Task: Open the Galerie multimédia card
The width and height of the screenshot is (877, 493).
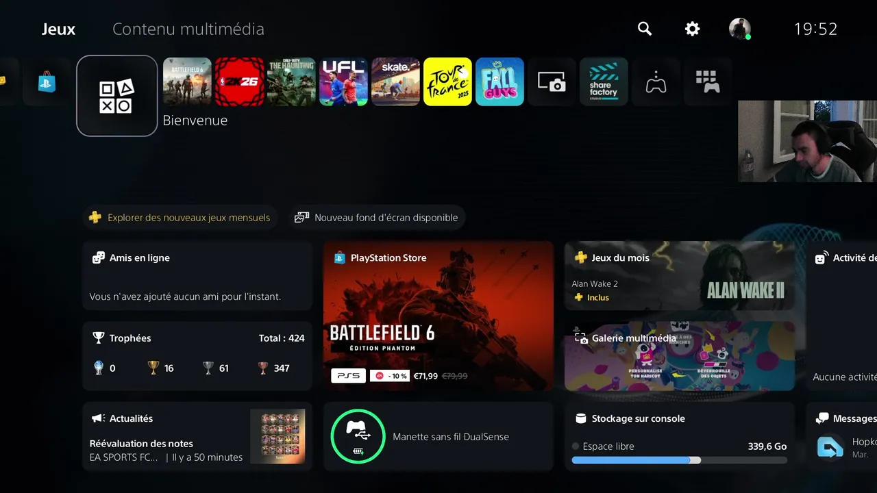Action: coord(680,356)
